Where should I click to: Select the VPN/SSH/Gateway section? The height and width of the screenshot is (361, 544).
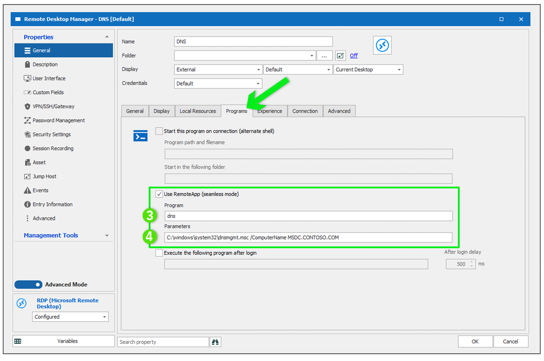click(53, 106)
